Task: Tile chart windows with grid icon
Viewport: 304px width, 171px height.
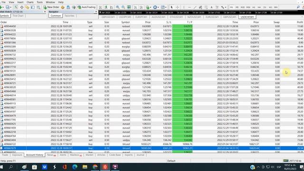Action: click(129, 8)
